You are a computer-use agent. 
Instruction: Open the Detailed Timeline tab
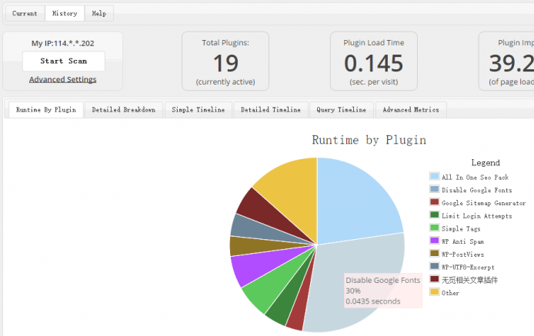click(271, 110)
